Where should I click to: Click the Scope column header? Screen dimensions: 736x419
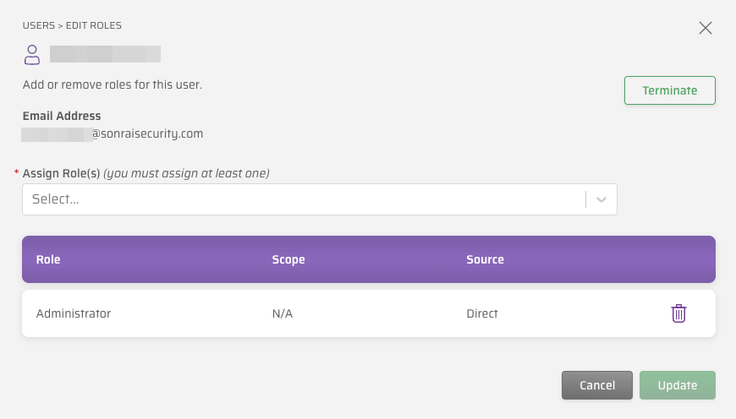[x=288, y=259]
